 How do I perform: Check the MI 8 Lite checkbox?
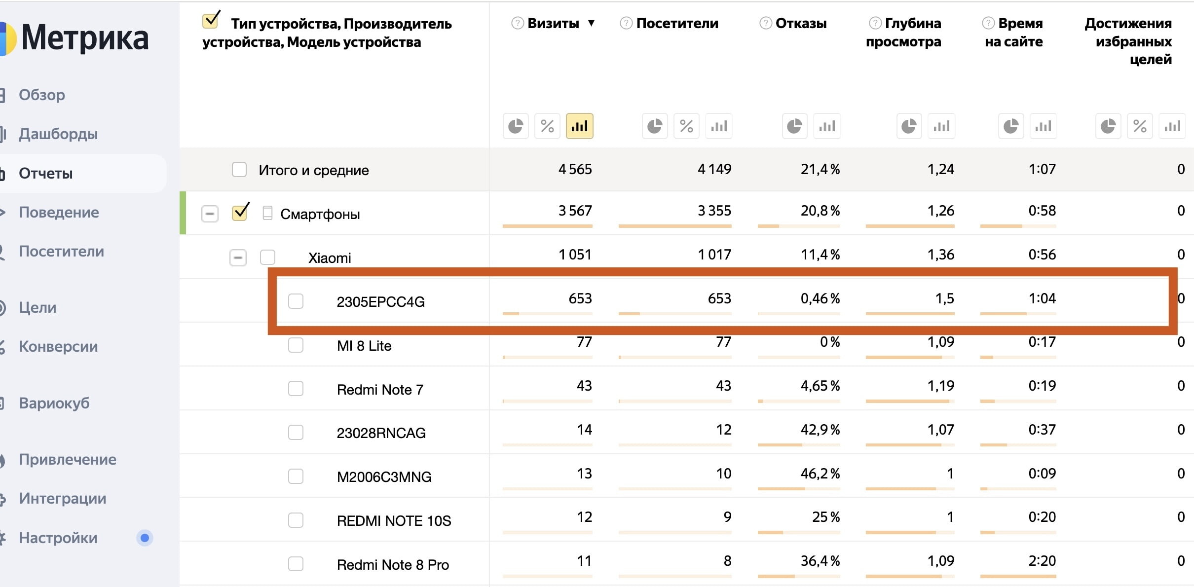point(296,345)
